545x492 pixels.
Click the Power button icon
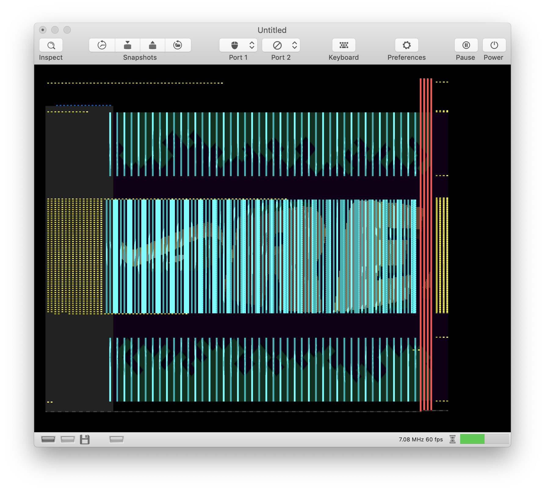494,45
